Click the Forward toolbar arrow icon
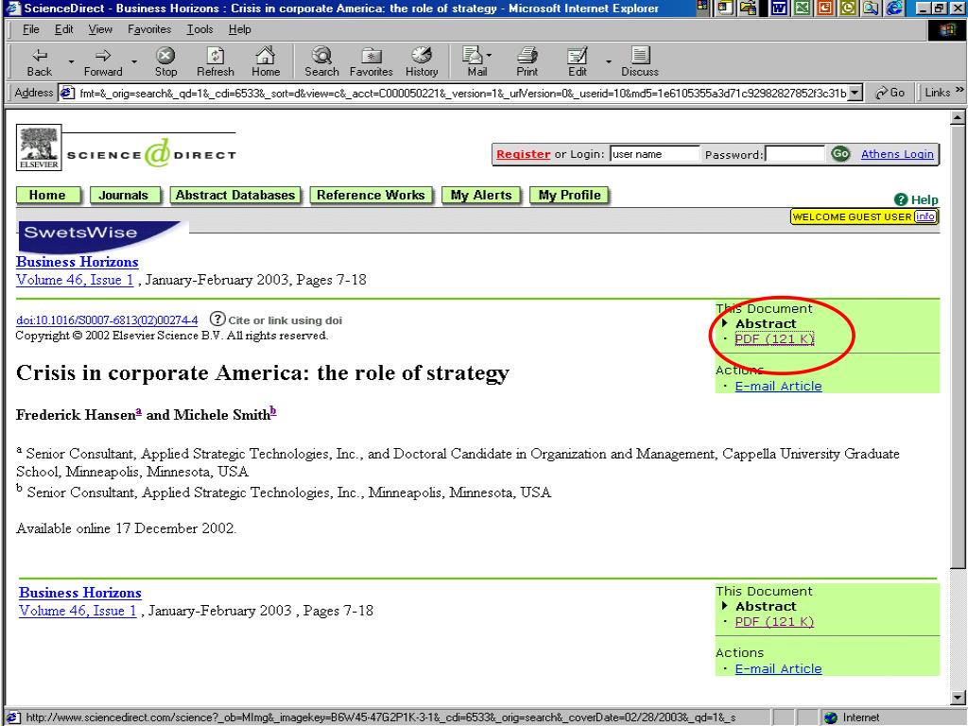Image resolution: width=968 pixels, height=726 pixels. tap(103, 56)
